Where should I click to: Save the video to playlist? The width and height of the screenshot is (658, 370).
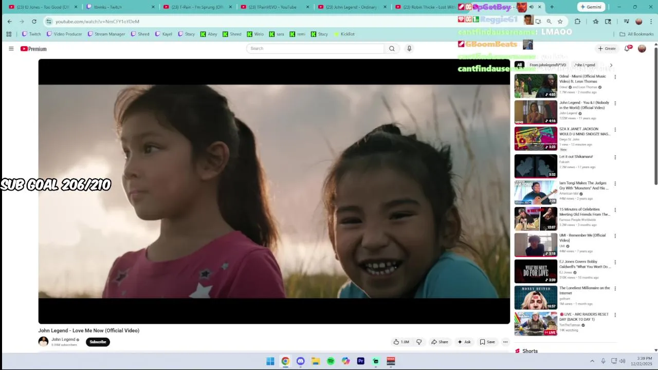(x=487, y=342)
